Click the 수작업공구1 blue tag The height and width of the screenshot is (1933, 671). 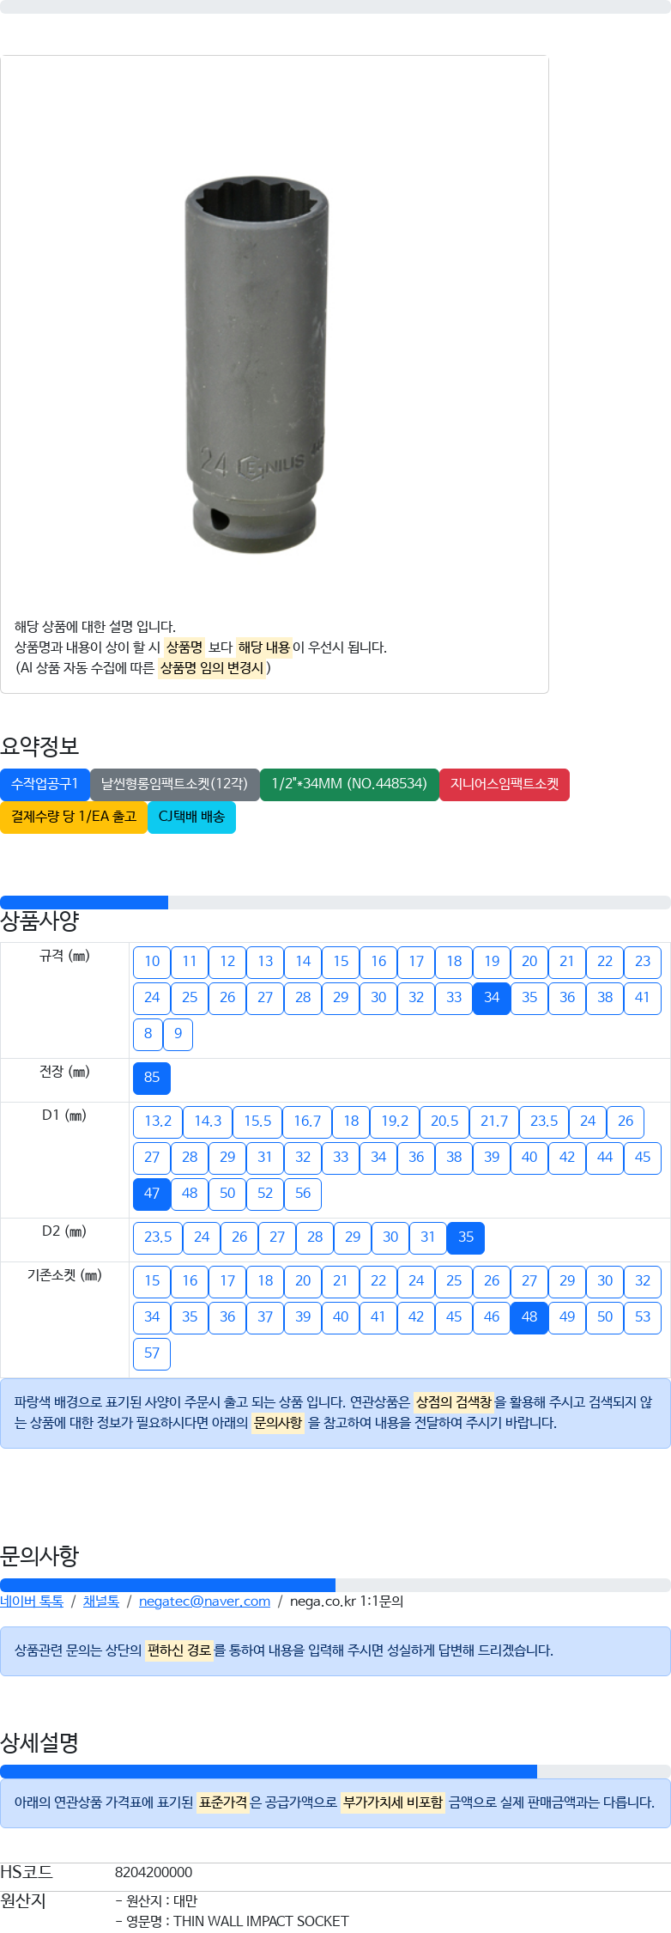[45, 784]
